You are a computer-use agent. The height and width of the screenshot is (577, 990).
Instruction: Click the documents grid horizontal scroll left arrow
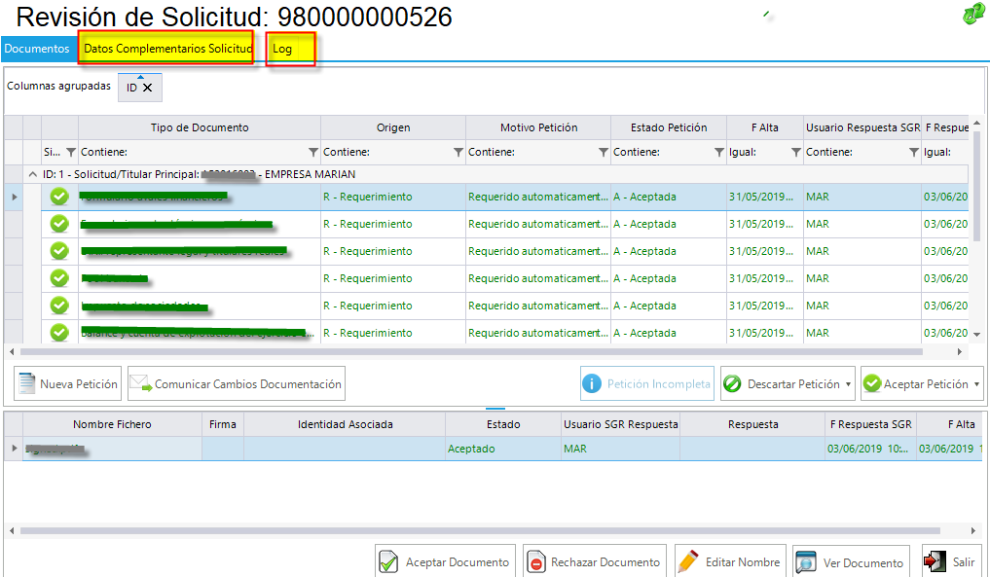(12, 351)
